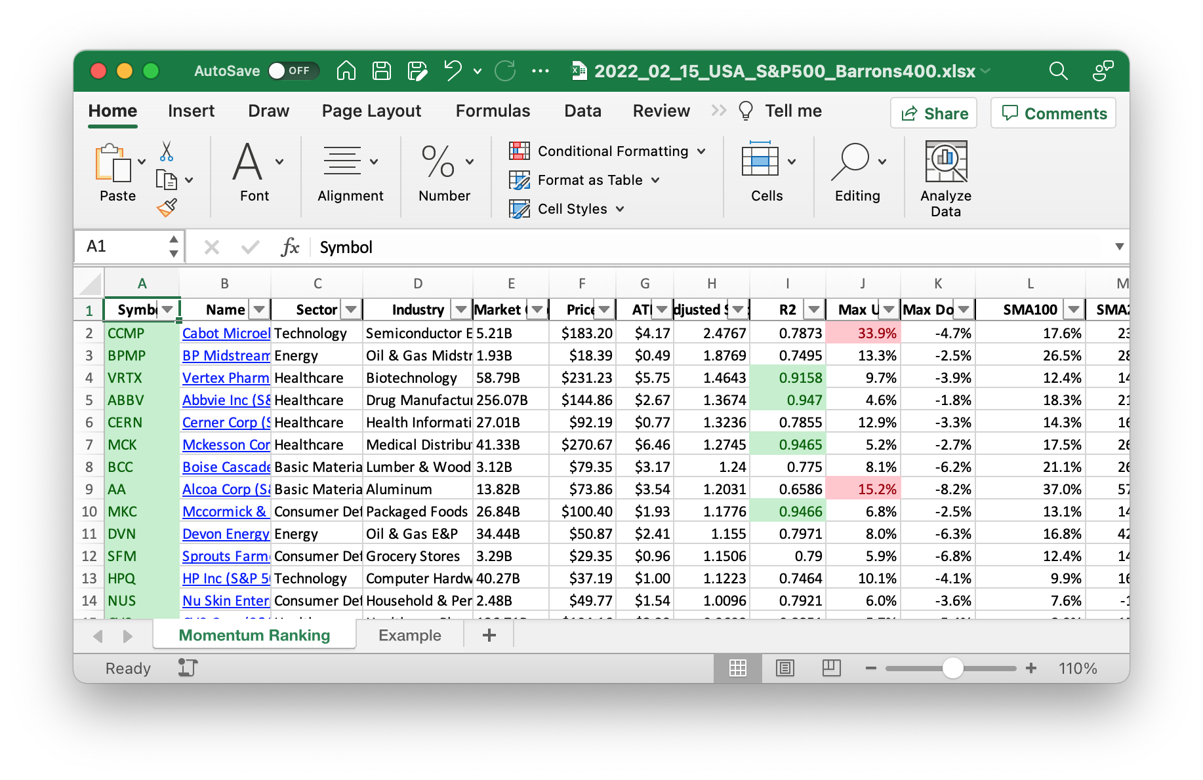Click the search magnifier icon
This screenshot has height=780, width=1203.
click(x=1058, y=71)
